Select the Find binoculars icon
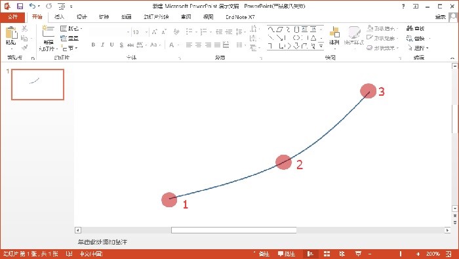Screen dimensions: 459x259 [410, 28]
